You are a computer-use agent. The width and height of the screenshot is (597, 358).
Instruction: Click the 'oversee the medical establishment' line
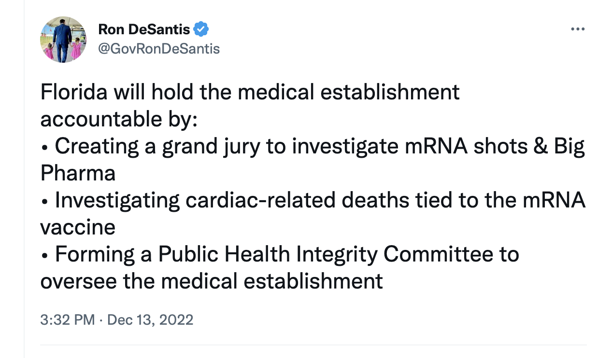(212, 281)
